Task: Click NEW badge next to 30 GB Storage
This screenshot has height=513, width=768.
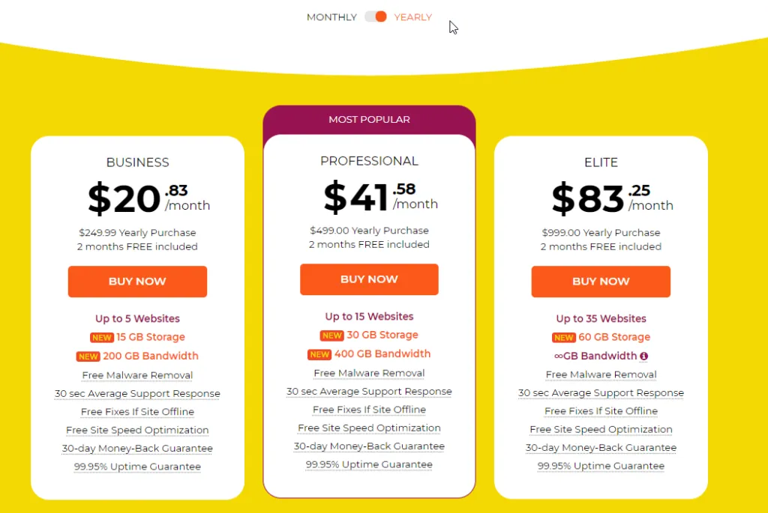Action: (331, 336)
